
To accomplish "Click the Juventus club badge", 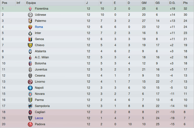I will point(30,69).
